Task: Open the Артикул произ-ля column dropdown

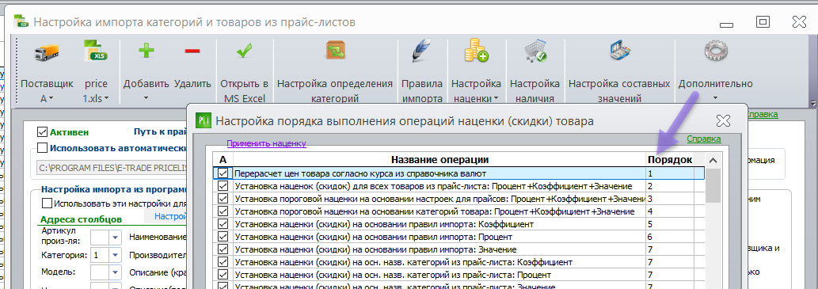Action: (x=116, y=238)
